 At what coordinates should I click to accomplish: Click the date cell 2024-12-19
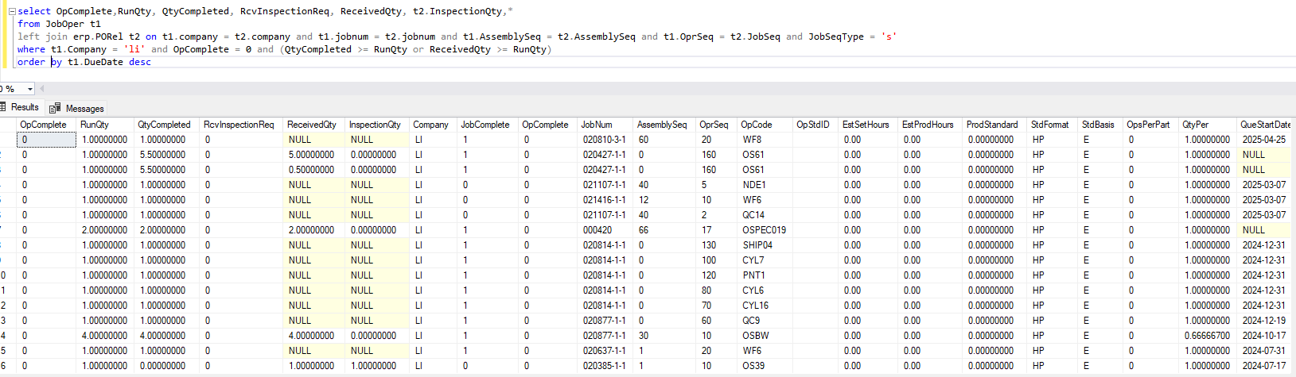point(1266,321)
